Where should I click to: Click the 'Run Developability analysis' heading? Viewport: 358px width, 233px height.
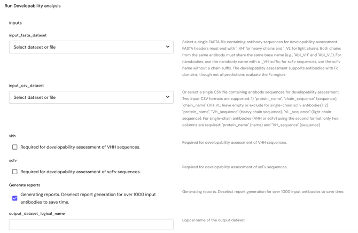coord(33,6)
